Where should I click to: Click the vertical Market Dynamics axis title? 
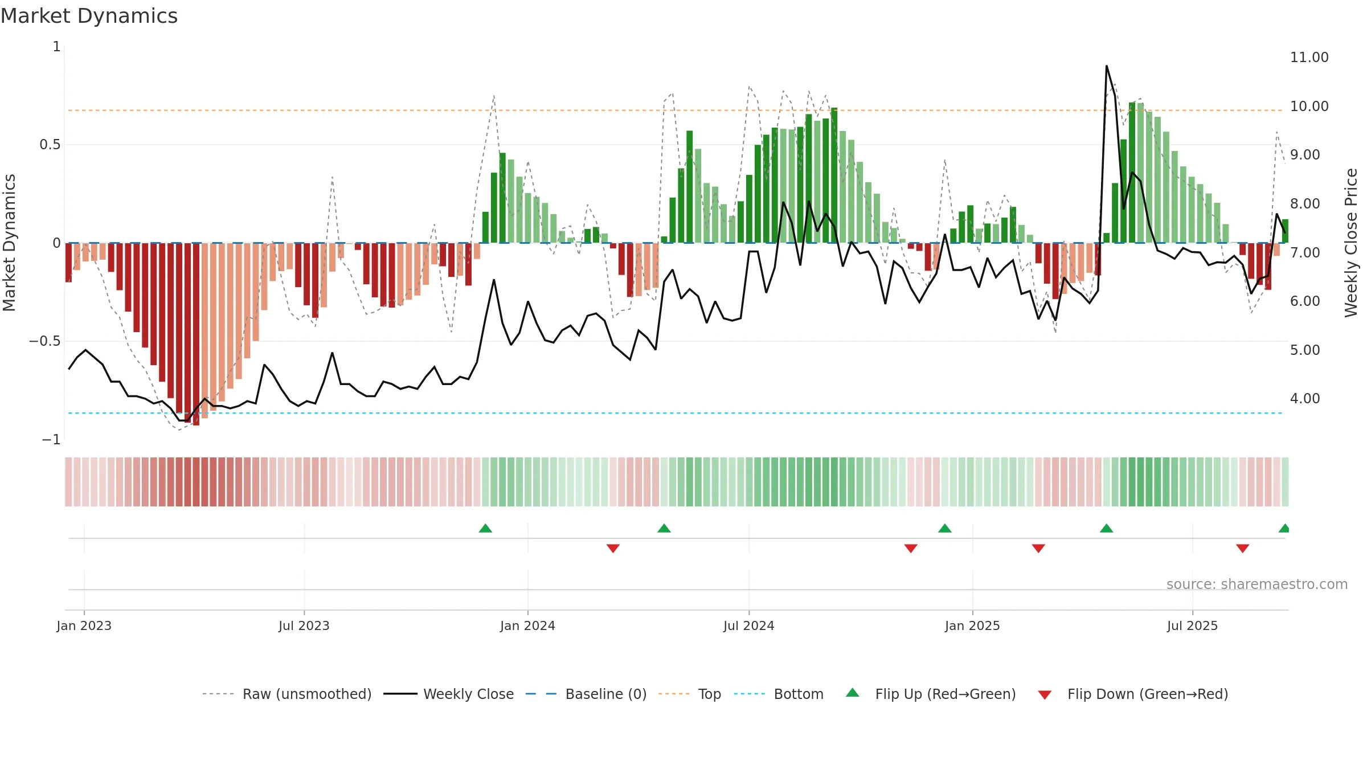point(9,243)
